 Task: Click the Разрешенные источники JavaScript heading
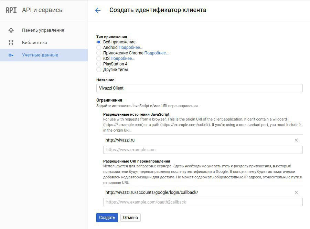[136, 114]
